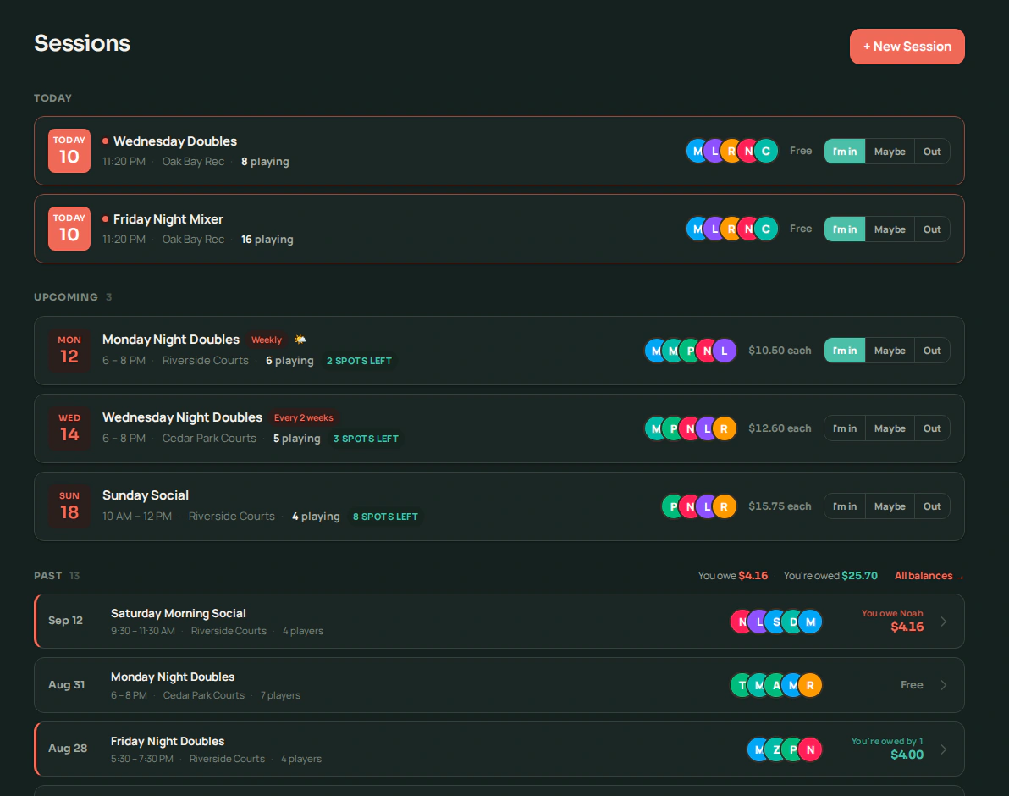The width and height of the screenshot is (1009, 796).
Task: Click the $10.50 each price
Action: pos(780,350)
